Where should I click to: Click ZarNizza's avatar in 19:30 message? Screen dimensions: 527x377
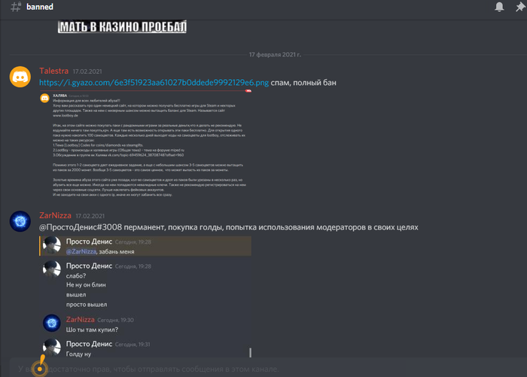(52, 324)
